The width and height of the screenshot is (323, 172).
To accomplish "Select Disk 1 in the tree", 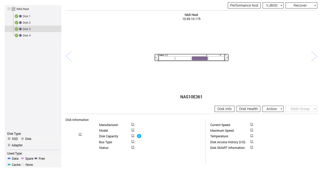I will tap(27, 16).
